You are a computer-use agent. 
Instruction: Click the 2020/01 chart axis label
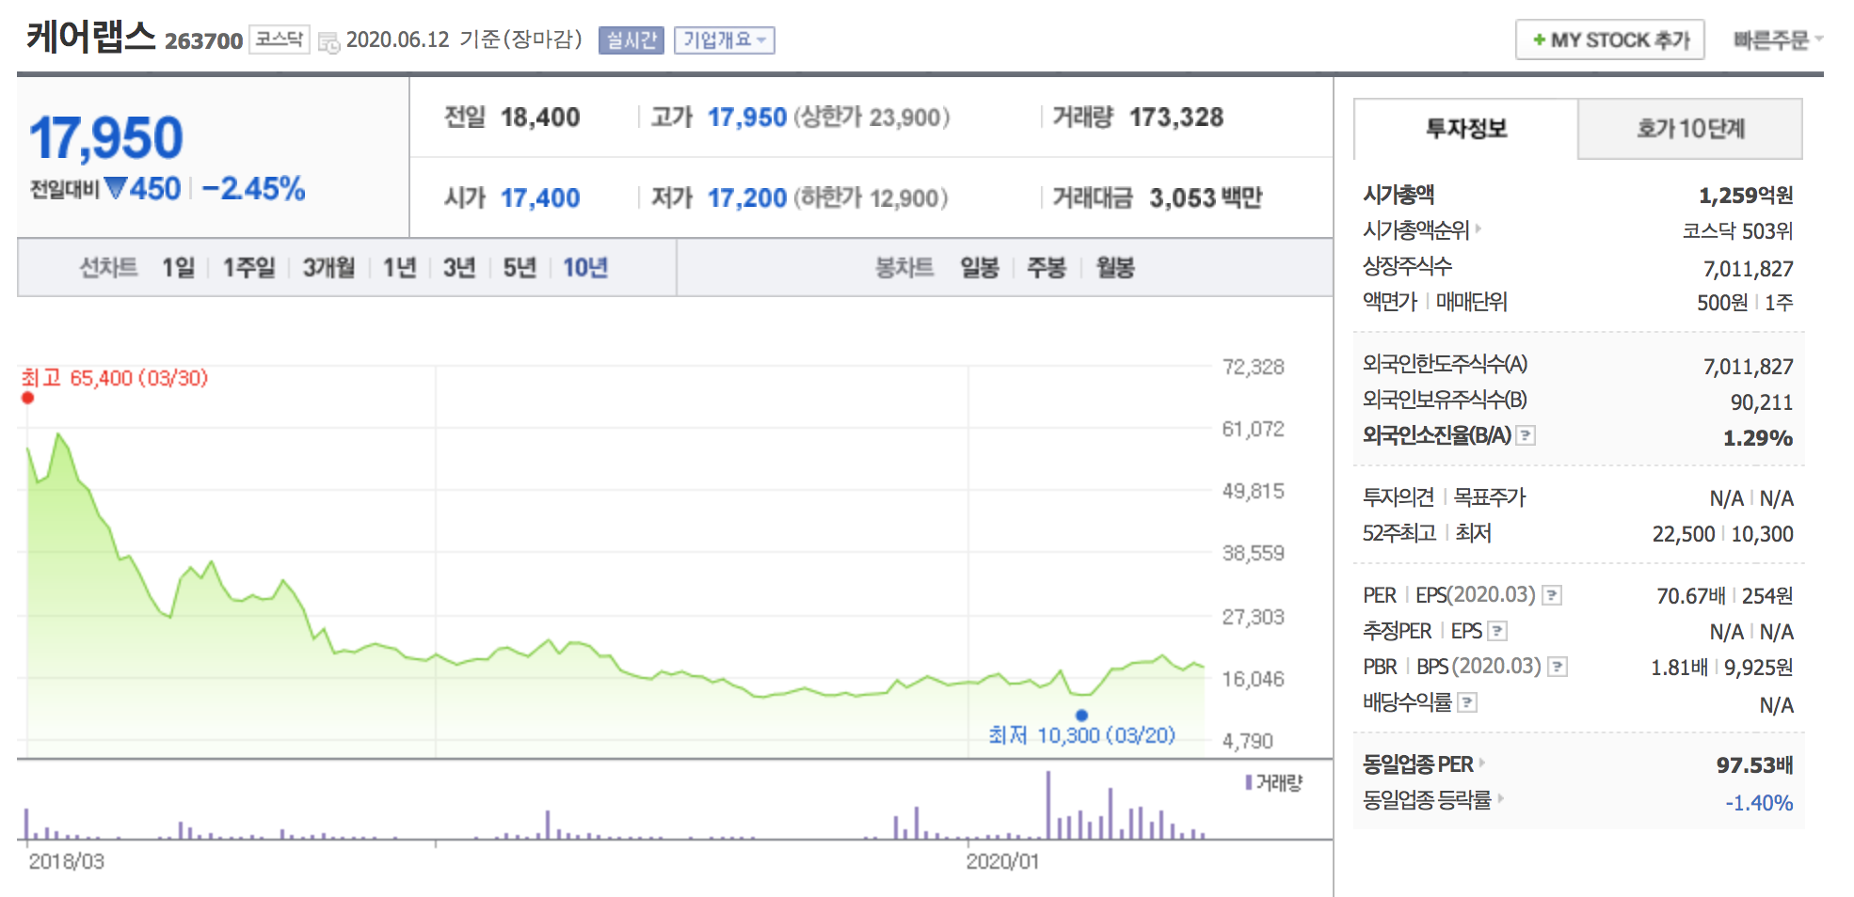coord(1002,861)
